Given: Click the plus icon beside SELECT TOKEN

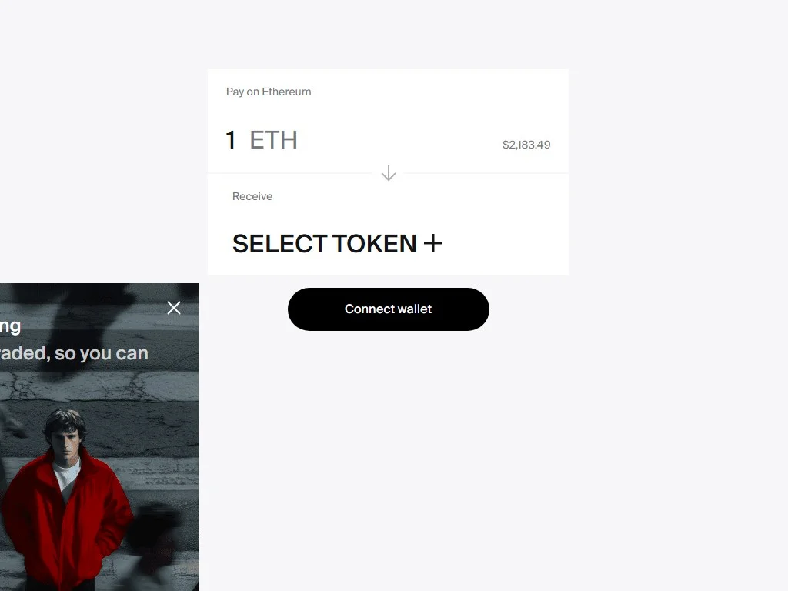Looking at the screenshot, I should [433, 244].
